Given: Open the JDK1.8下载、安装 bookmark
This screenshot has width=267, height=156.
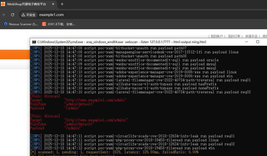Looking at the screenshot, I should (58, 24).
